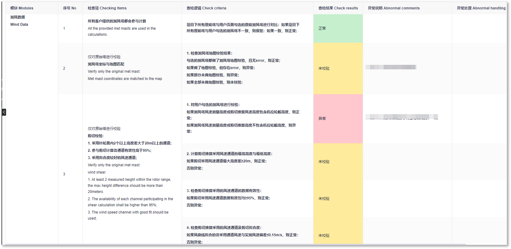This screenshot has height=249, width=511.
Task: Click 未校验 result for the ≥20m height check
Action: click(x=338, y=162)
